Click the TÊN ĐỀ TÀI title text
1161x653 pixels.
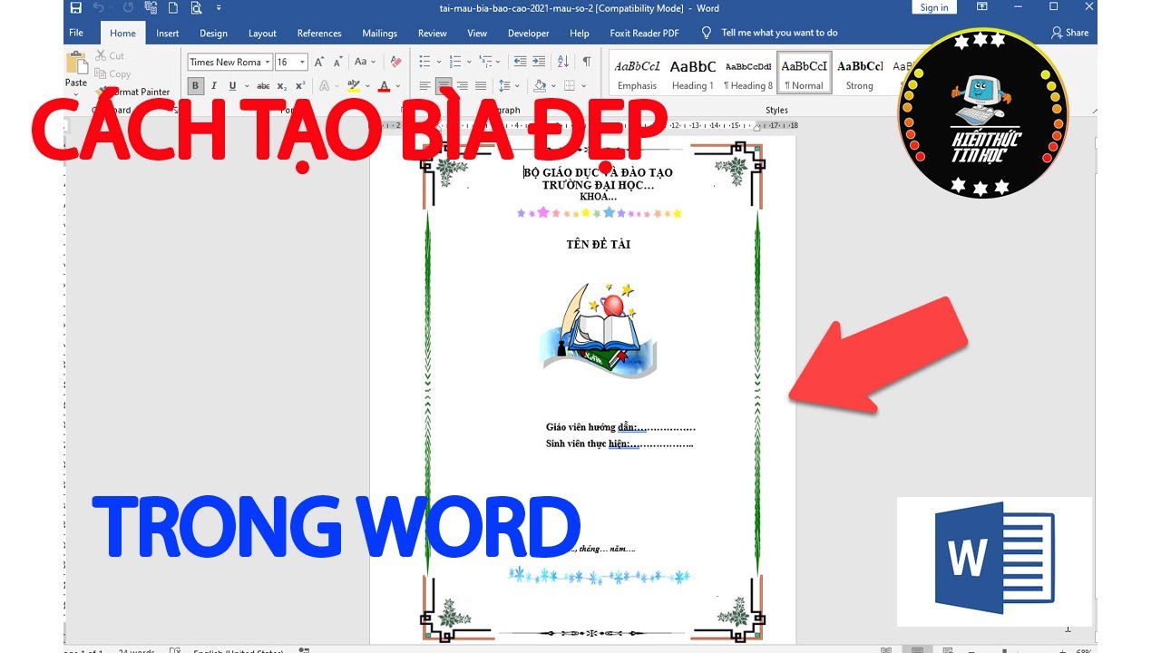(x=598, y=244)
